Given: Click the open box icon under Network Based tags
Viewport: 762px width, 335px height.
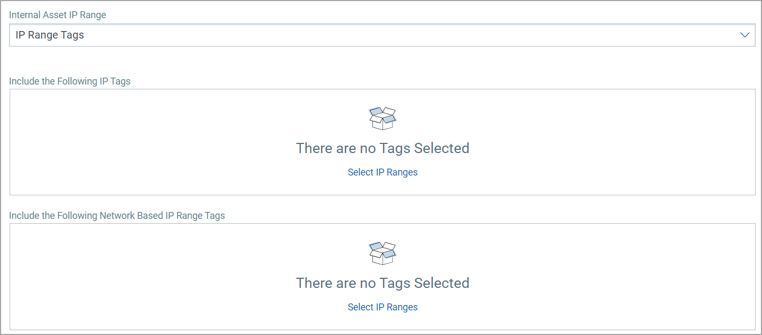Looking at the screenshot, I should coord(383,253).
